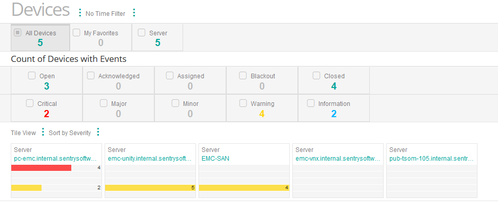Enable the Open events checkbox
Viewport: 498px width, 219px height.
pos(32,75)
